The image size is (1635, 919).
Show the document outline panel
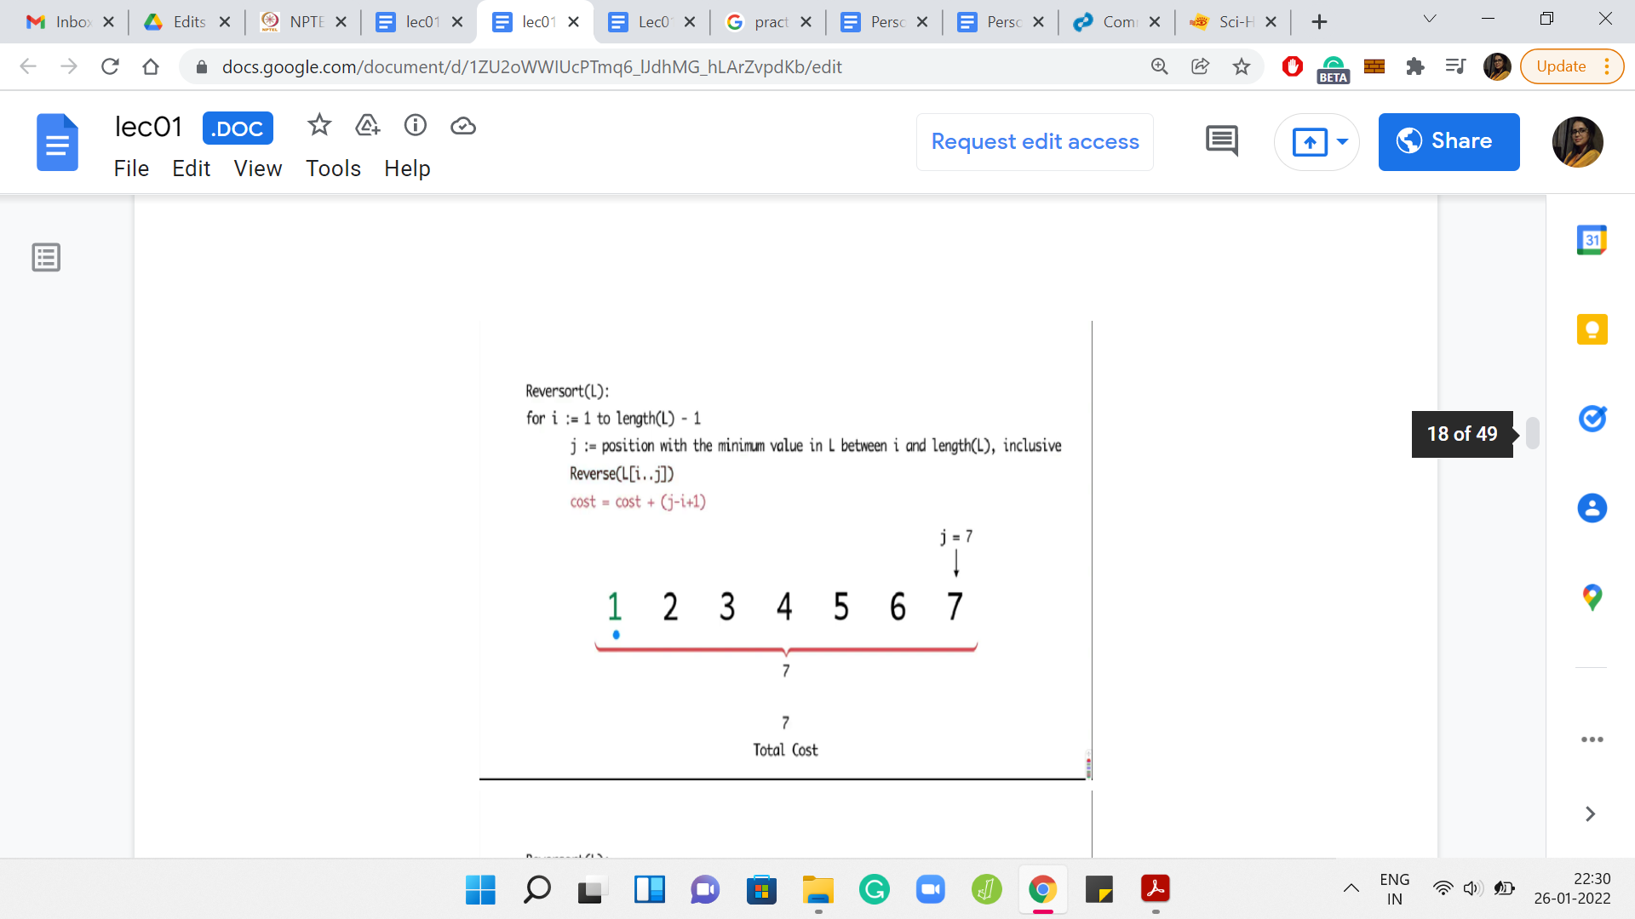46,257
